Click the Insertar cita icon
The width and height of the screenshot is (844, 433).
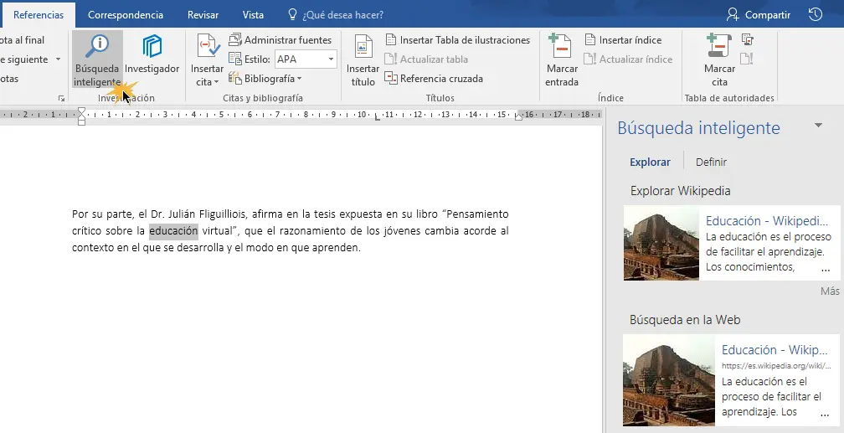pos(208,47)
